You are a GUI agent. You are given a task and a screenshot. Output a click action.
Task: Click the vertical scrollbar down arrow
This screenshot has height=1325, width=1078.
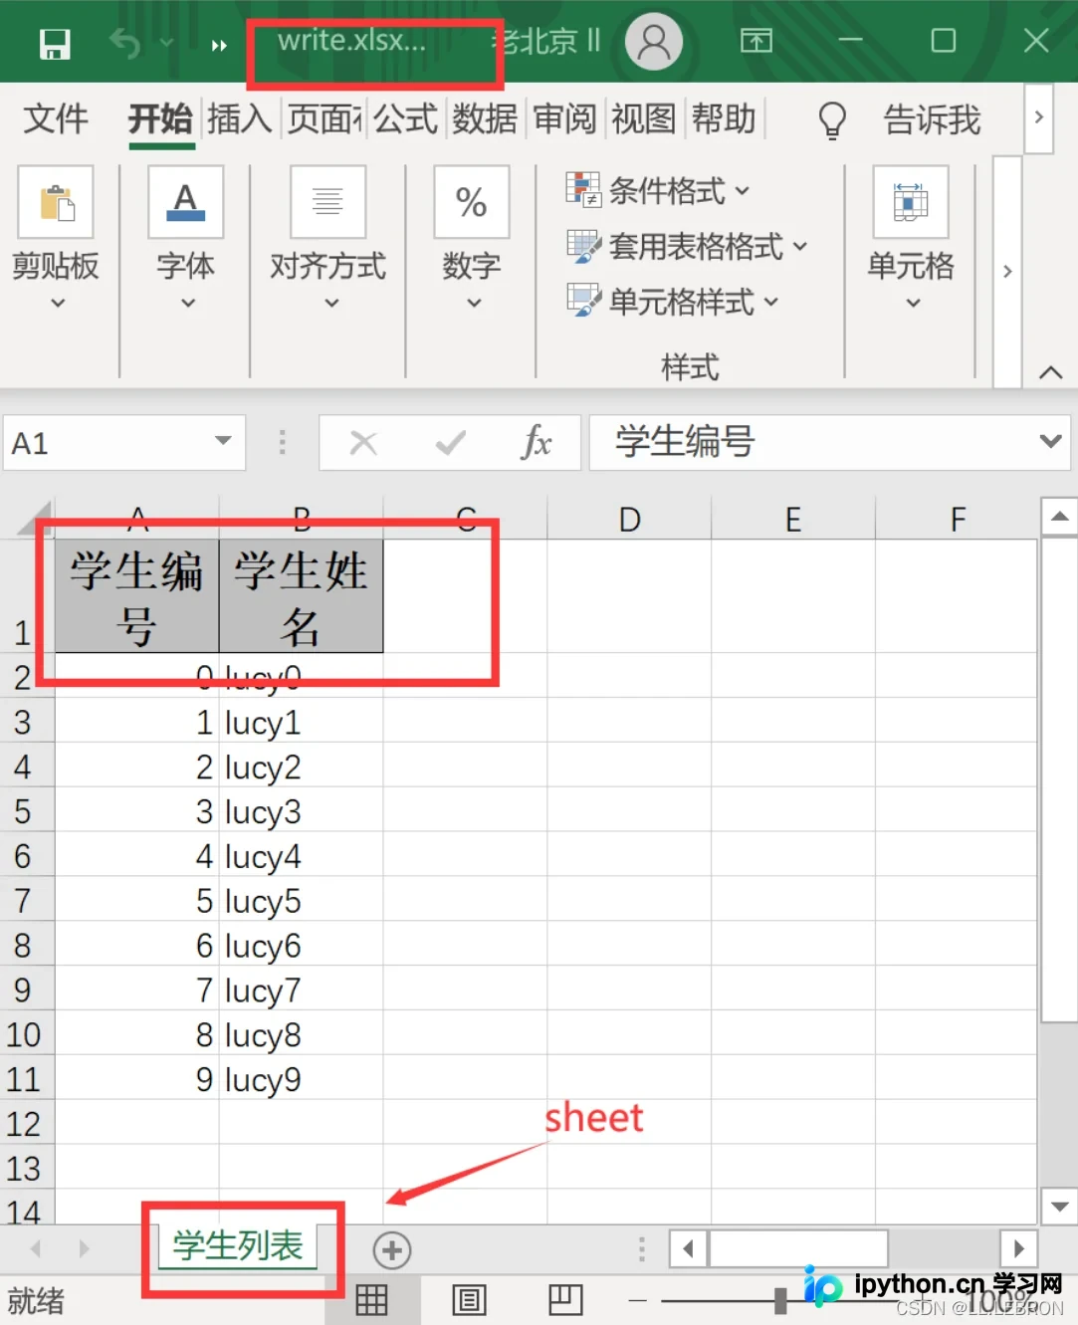[x=1059, y=1206]
